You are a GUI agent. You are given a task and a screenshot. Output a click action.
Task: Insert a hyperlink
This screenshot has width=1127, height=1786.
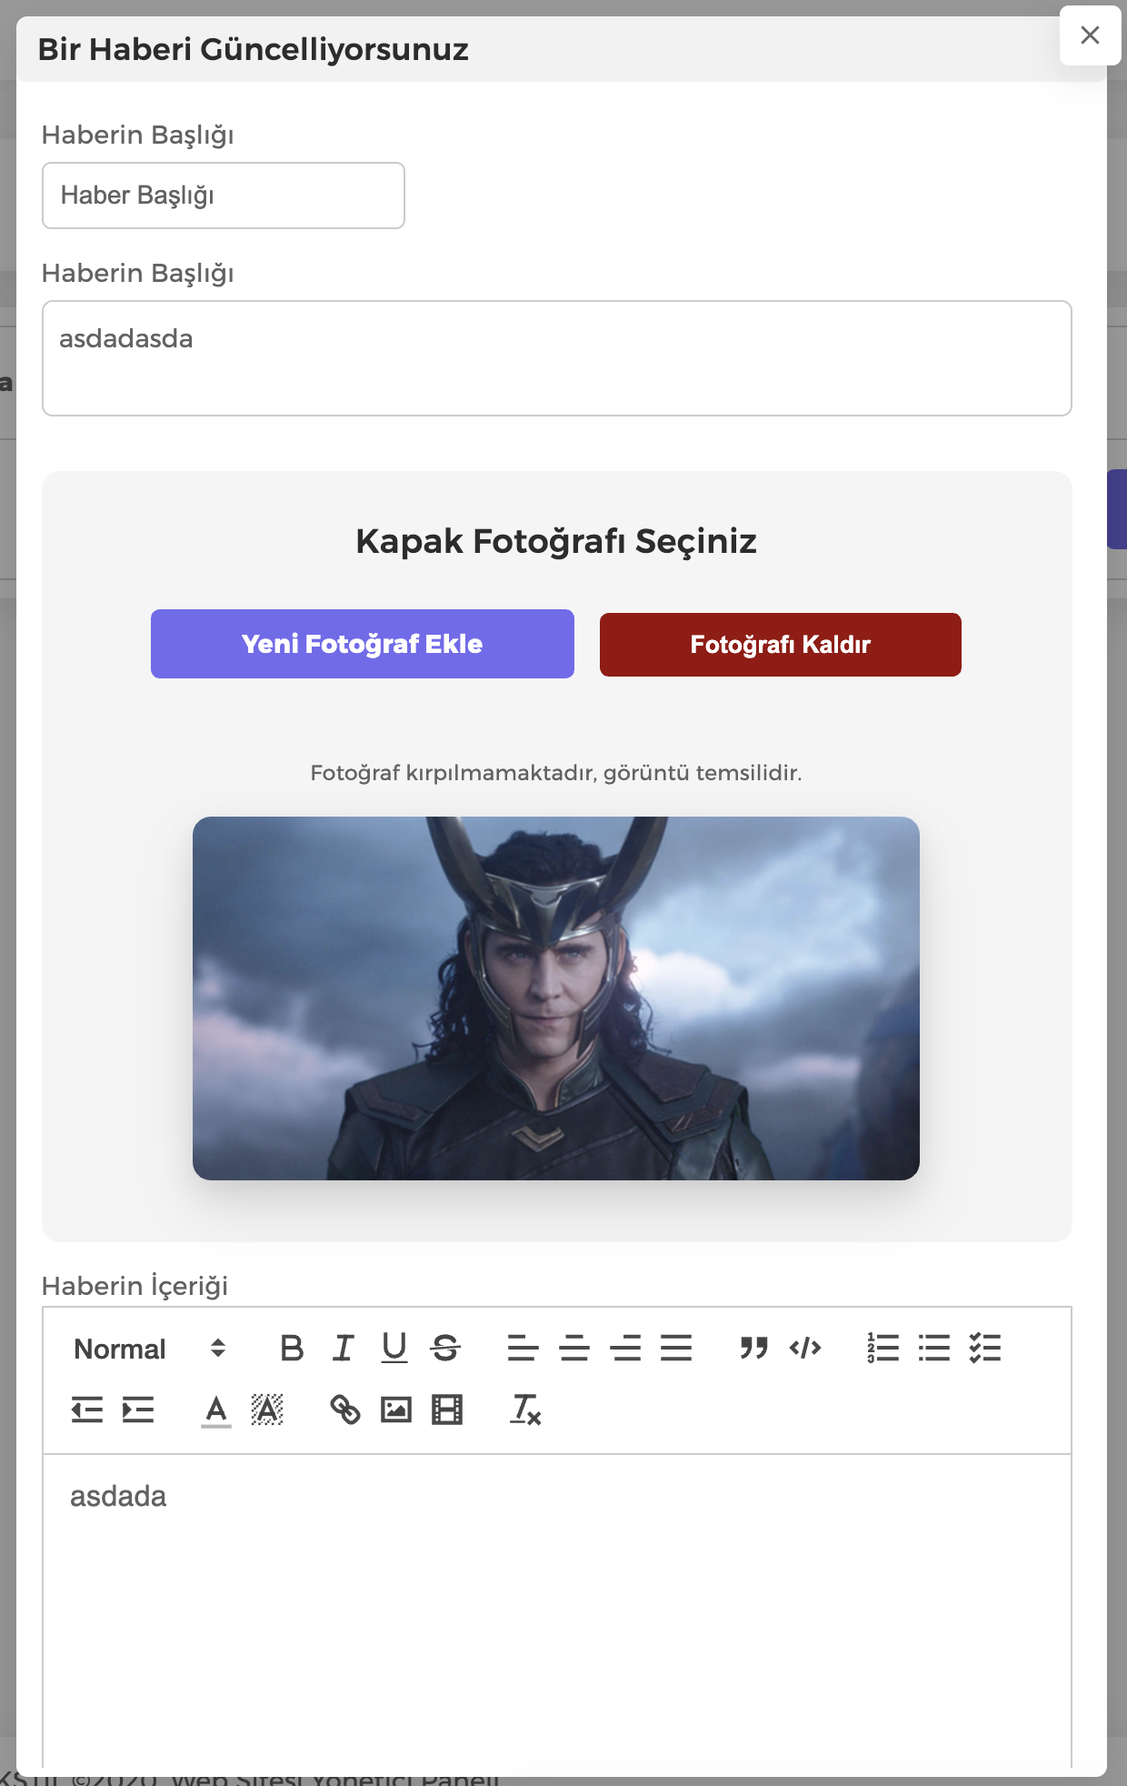coord(344,1410)
